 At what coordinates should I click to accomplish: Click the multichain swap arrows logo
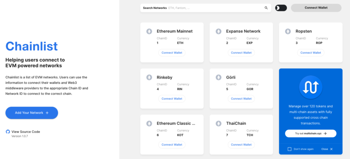pos(310,87)
